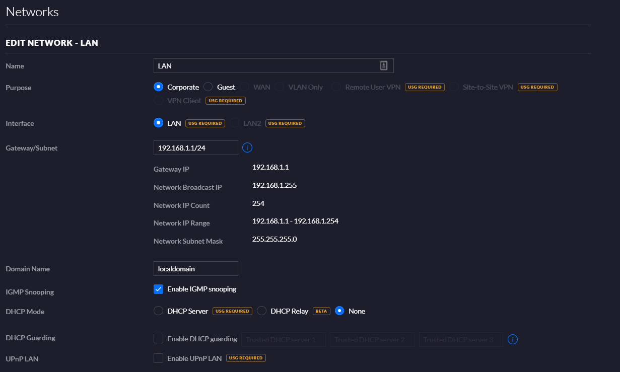
Task: Enable DHCP guarding checkbox
Action: pyautogui.click(x=158, y=339)
